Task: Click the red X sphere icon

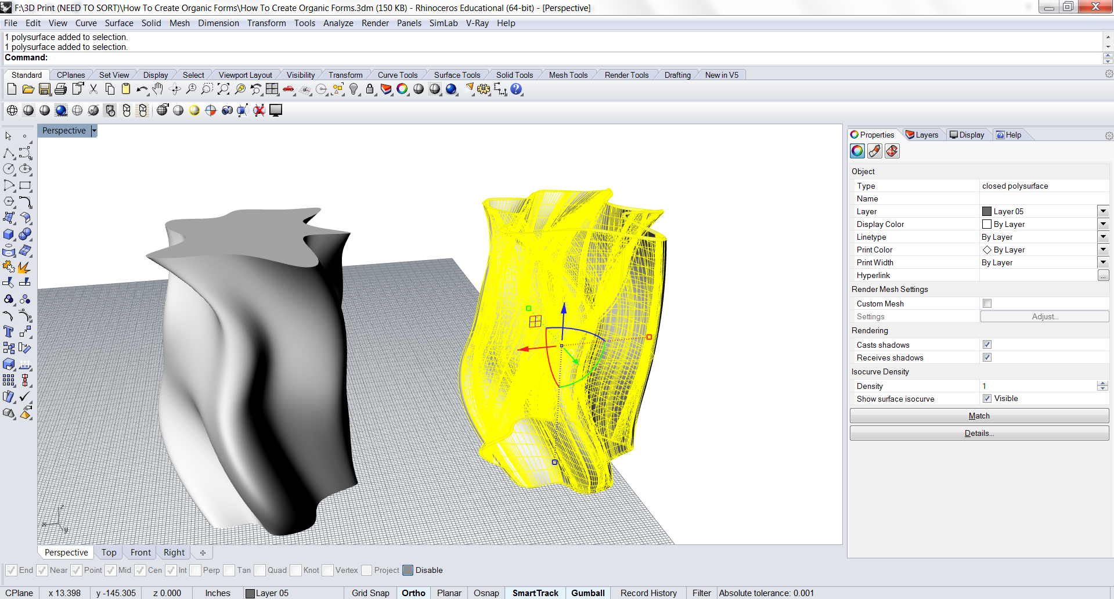Action: [259, 110]
